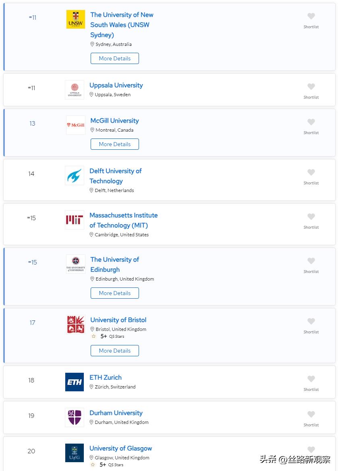The image size is (338, 471).
Task: Open the Uppsala University link
Action: [116, 85]
